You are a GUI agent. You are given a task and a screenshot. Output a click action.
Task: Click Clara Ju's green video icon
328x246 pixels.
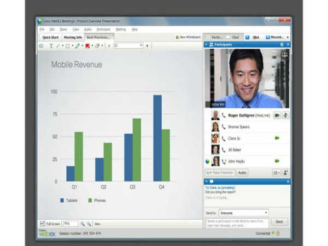(277, 138)
